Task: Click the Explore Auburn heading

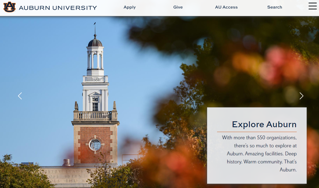Action: (x=264, y=124)
